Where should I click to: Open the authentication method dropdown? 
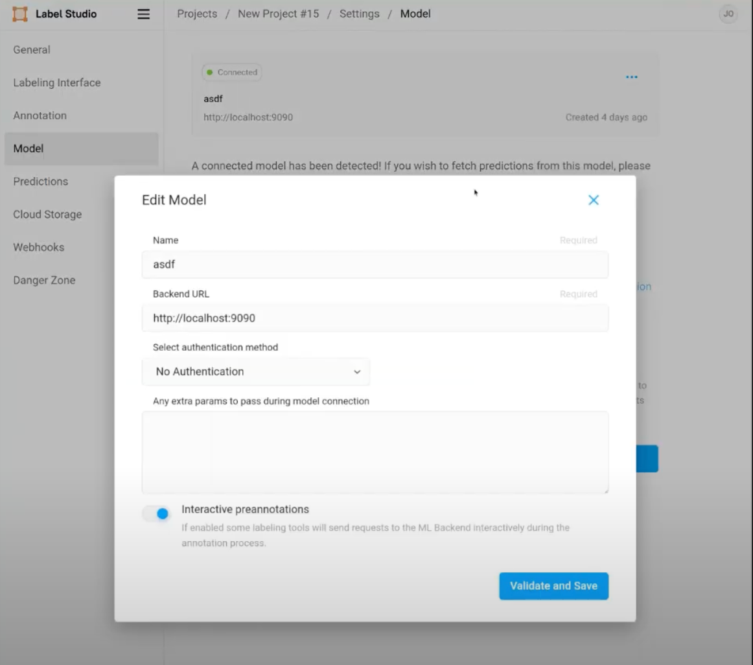(256, 372)
